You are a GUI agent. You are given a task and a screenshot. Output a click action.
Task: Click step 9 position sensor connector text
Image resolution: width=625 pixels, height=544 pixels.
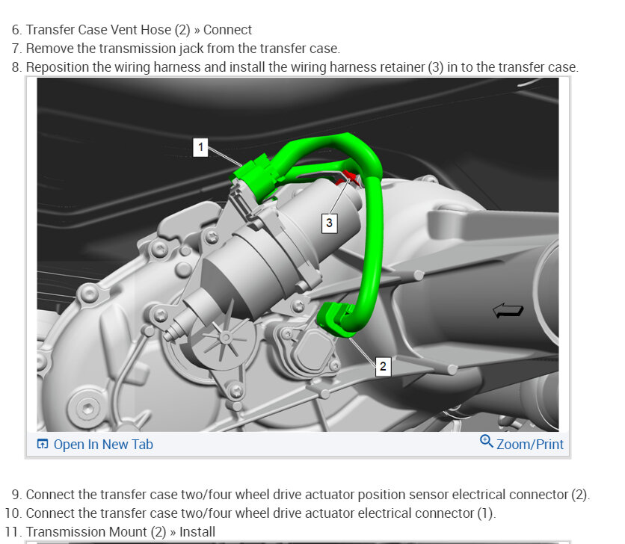308,495
